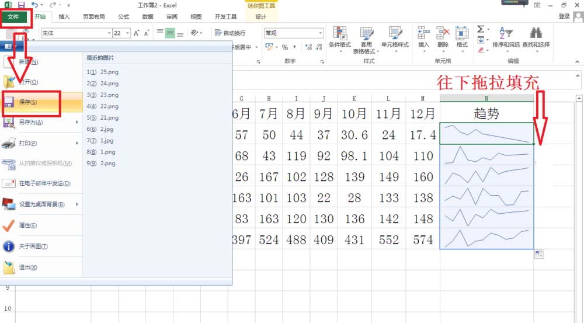Choose Save (保存) in Paint menu

point(41,102)
